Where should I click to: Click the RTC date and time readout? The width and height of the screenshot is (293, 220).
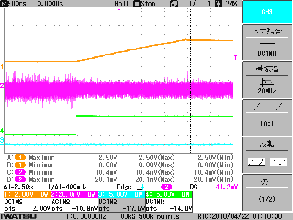click(x=239, y=216)
